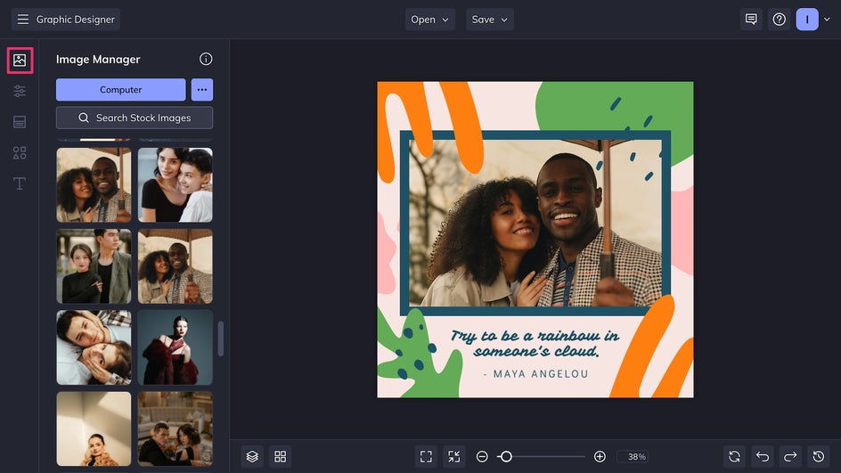Redo the last action
841x473 pixels.
coord(790,456)
